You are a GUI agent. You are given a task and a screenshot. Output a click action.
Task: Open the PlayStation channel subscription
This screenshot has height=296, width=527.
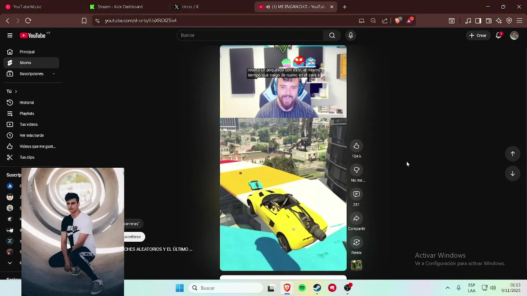10,186
